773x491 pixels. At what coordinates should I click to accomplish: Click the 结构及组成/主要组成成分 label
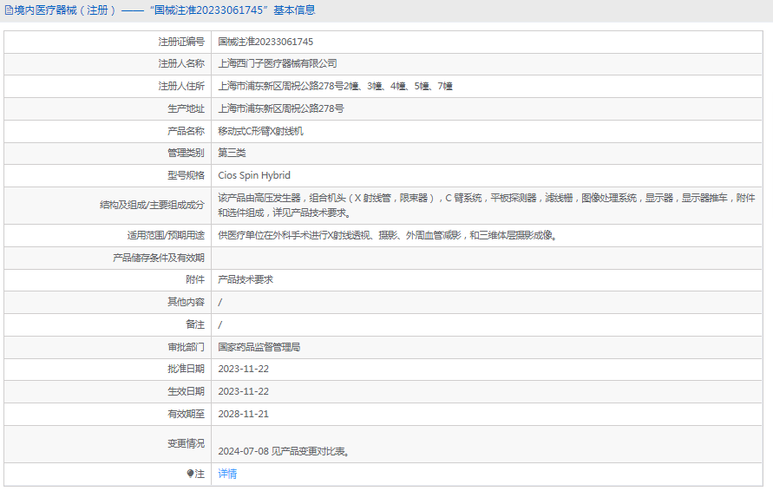(153, 205)
